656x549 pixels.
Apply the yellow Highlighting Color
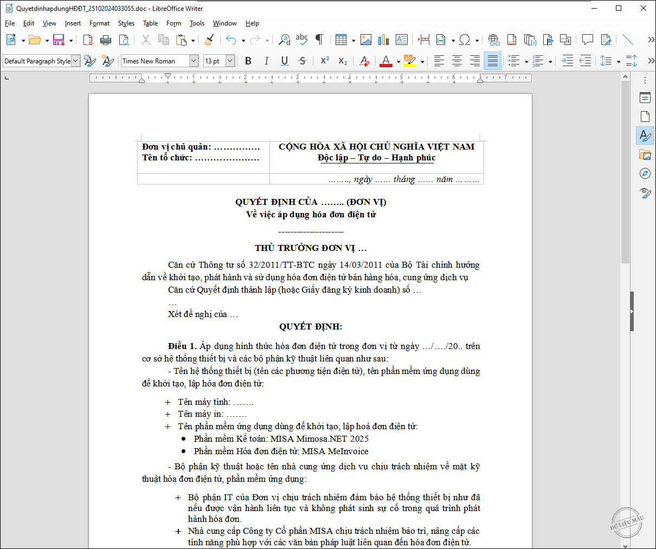click(x=410, y=61)
